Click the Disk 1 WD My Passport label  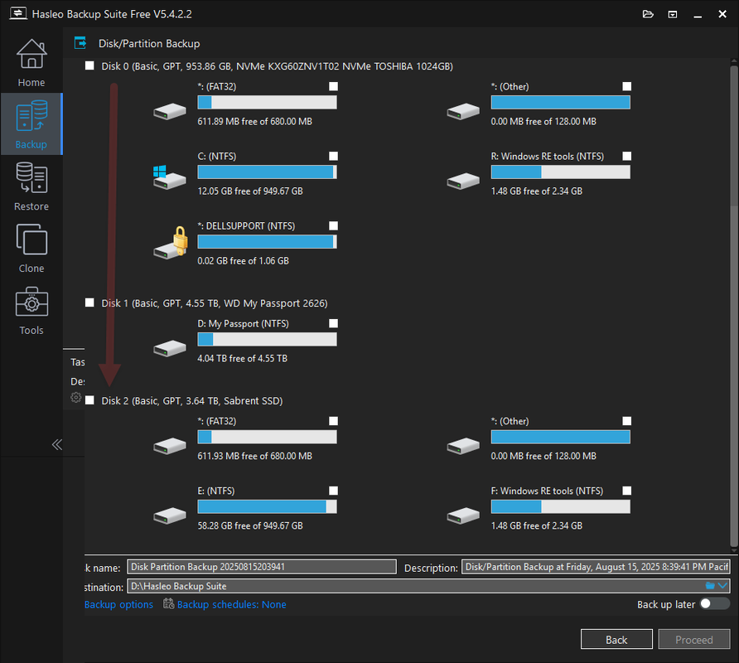coord(215,303)
